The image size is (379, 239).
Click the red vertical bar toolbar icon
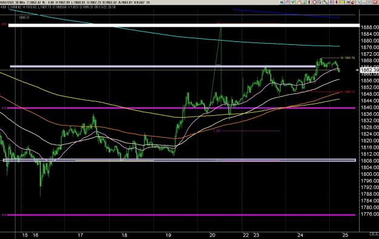pyautogui.click(x=309, y=2)
